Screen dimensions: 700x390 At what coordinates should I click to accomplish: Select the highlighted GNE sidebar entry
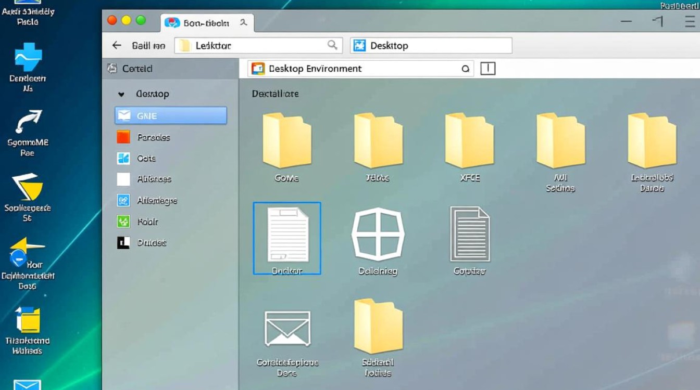coord(170,115)
